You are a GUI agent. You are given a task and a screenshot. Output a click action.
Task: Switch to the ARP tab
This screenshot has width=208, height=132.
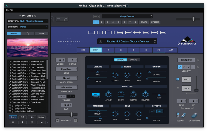171,50
